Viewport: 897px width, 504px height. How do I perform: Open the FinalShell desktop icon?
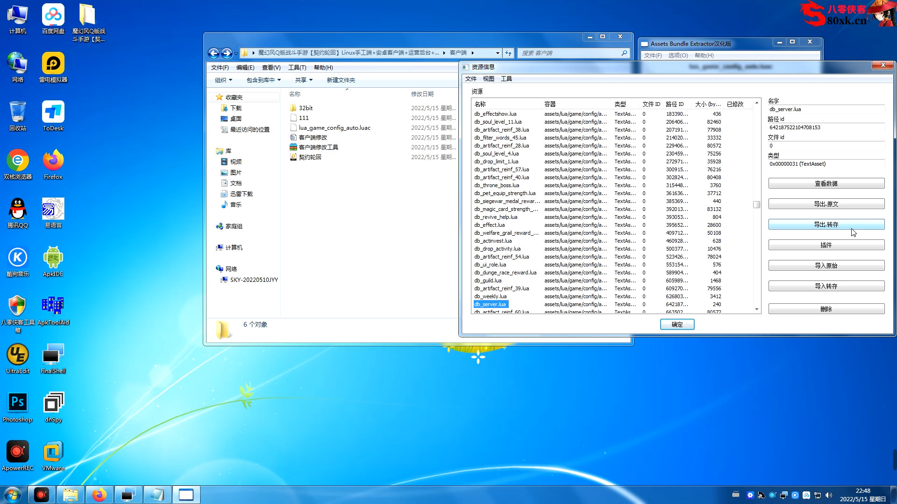[53, 359]
